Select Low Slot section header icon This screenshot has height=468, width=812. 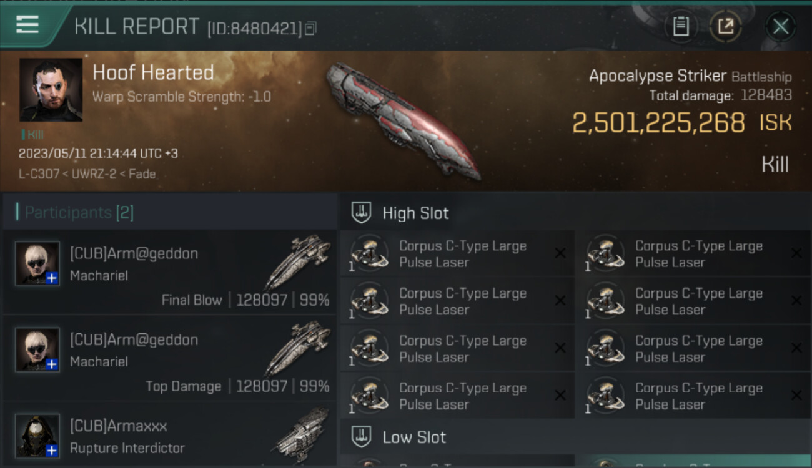coord(361,437)
